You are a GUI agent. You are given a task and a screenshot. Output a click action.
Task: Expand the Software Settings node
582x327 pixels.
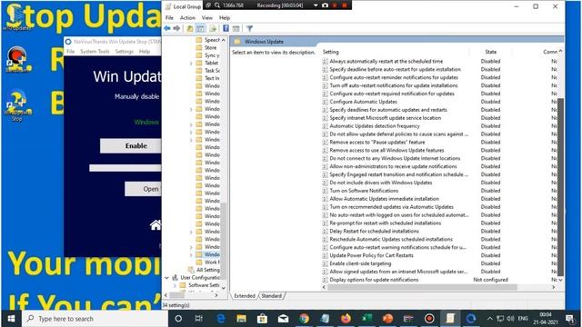[175, 285]
